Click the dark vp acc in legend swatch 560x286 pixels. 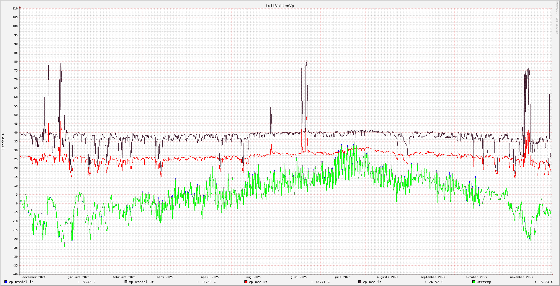pos(360,282)
